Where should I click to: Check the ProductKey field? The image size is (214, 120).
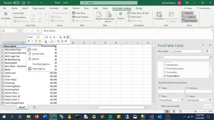tap(165, 72)
